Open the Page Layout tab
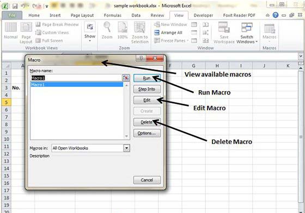 [82, 15]
